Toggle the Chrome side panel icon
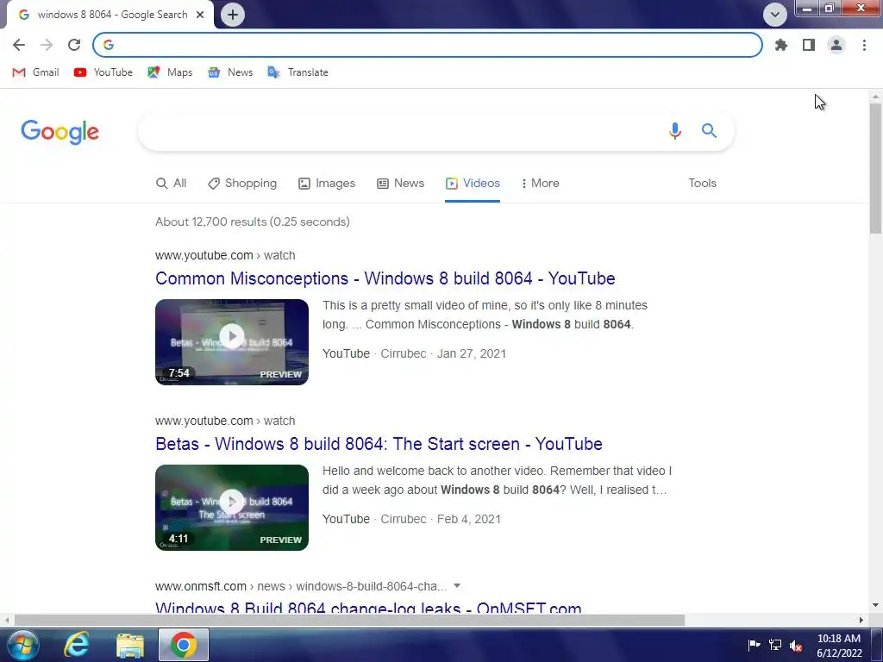Image resolution: width=883 pixels, height=662 pixels. pos(809,45)
